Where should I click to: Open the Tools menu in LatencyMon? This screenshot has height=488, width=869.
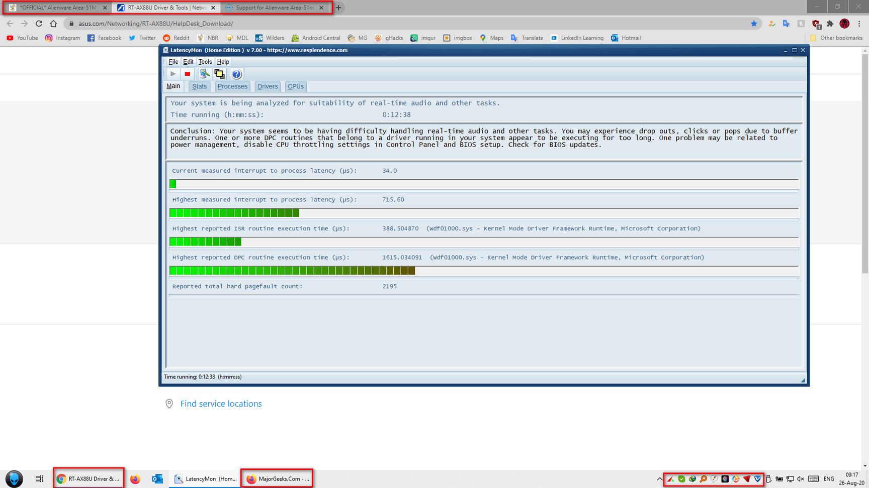(x=205, y=62)
